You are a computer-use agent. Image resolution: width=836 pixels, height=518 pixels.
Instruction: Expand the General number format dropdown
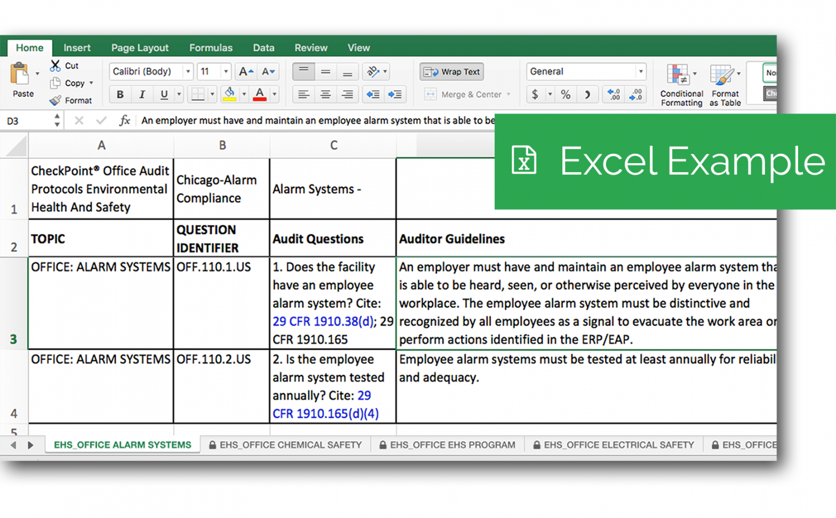click(x=640, y=71)
